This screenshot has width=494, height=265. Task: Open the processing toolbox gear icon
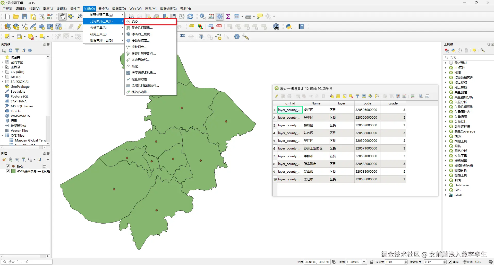220,16
